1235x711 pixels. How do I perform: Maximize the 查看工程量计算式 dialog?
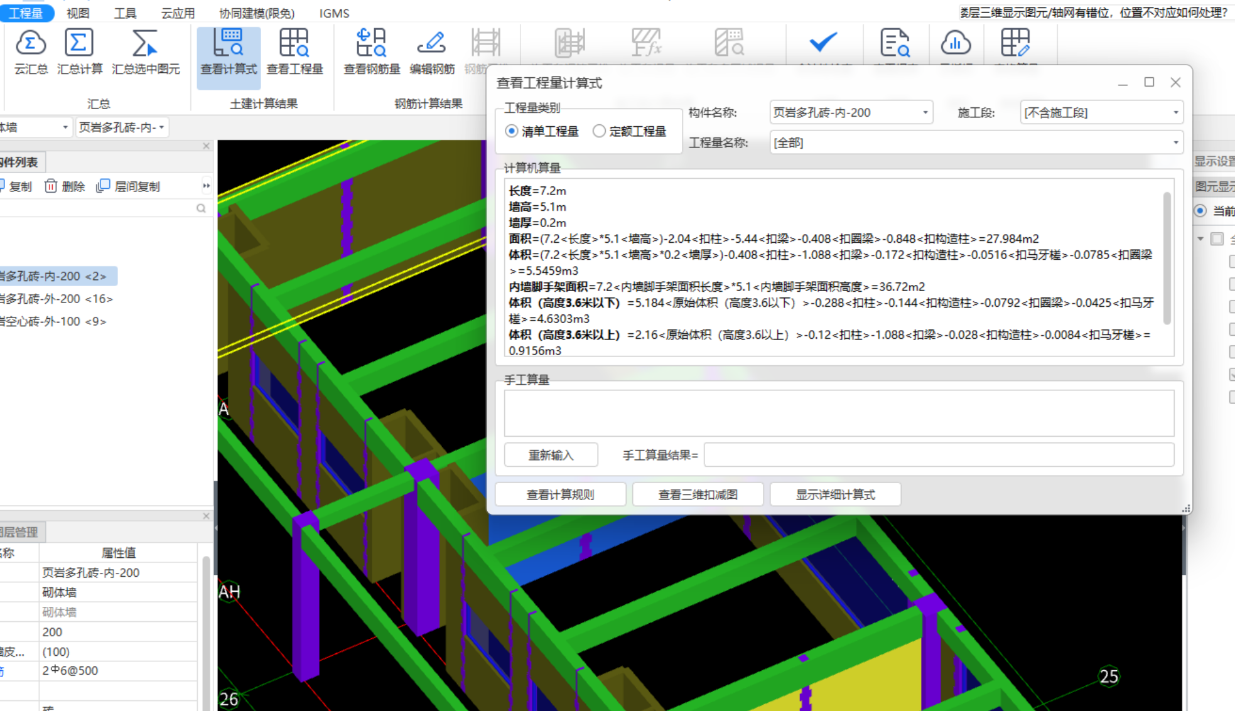[x=1149, y=82]
